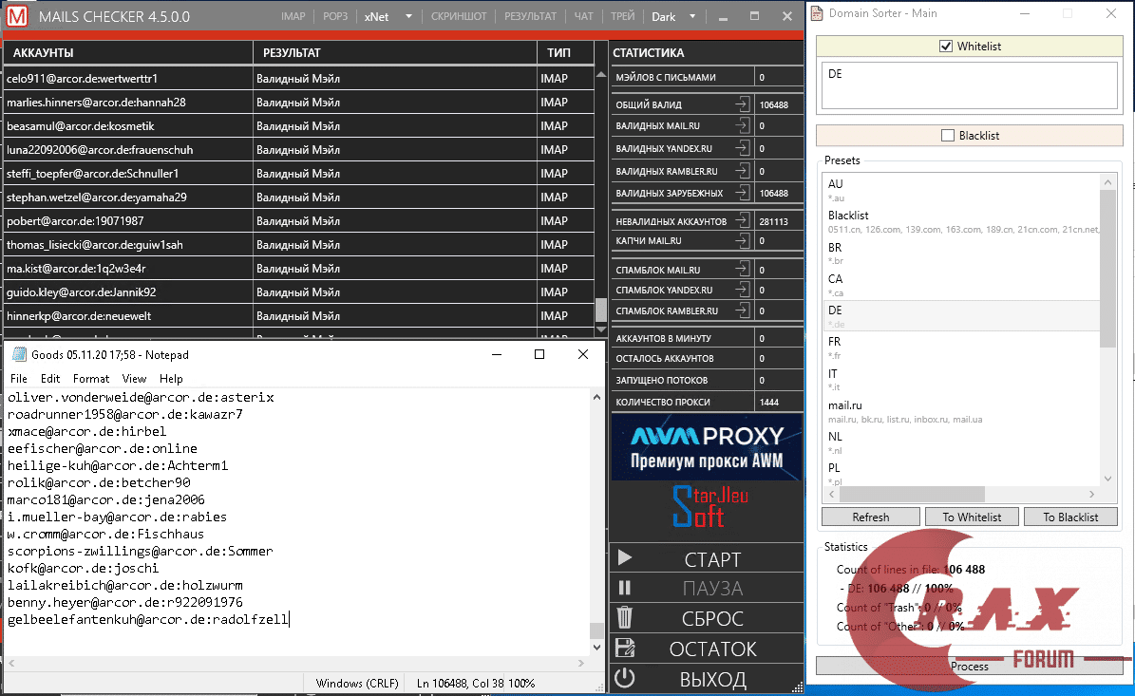The image size is (1135, 696).
Task: Click the trash icon next to СБРОС
Action: point(625,618)
